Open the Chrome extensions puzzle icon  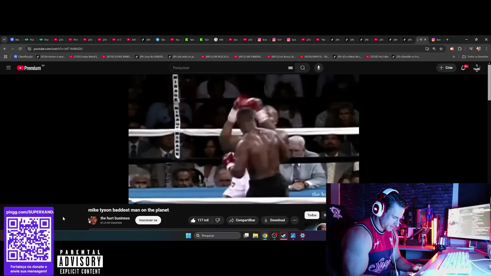(x=460, y=49)
